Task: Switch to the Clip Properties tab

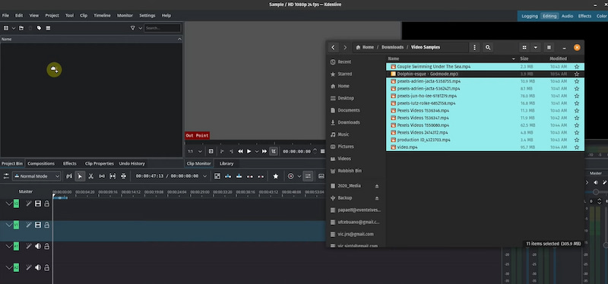Action: (x=100, y=163)
